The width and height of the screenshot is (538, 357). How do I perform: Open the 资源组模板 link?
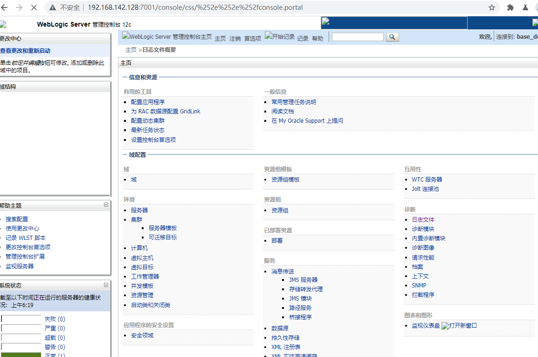(x=285, y=179)
